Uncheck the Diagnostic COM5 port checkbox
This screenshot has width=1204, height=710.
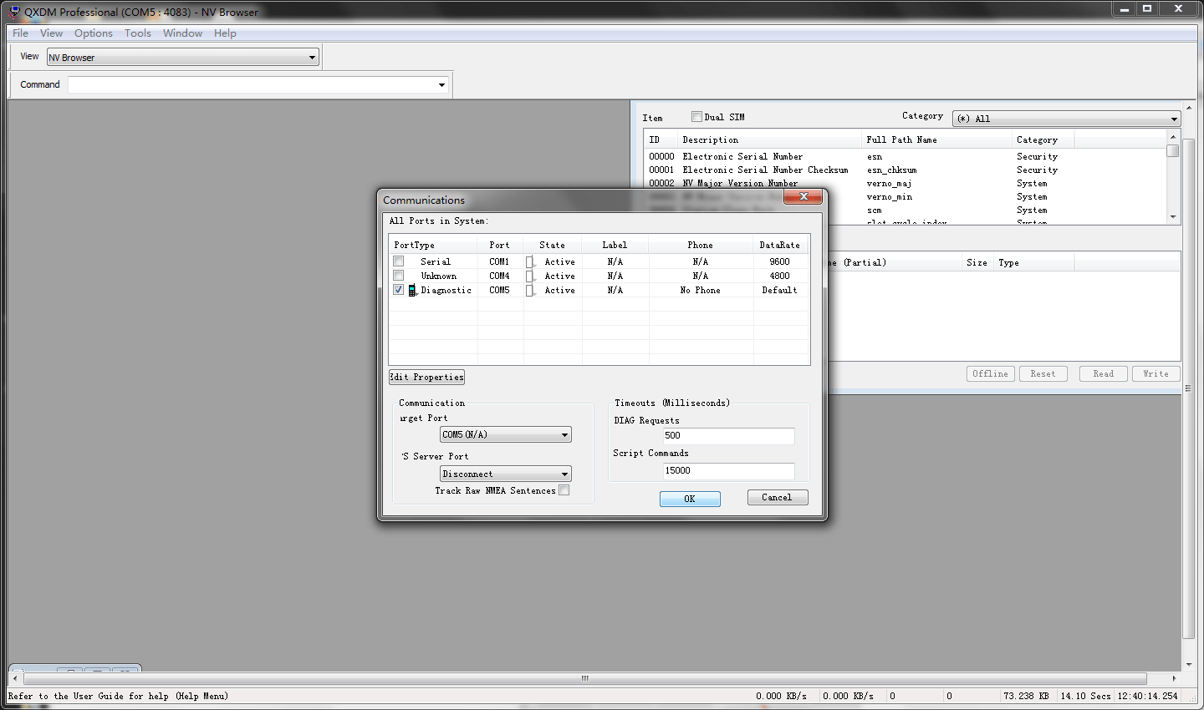point(399,290)
